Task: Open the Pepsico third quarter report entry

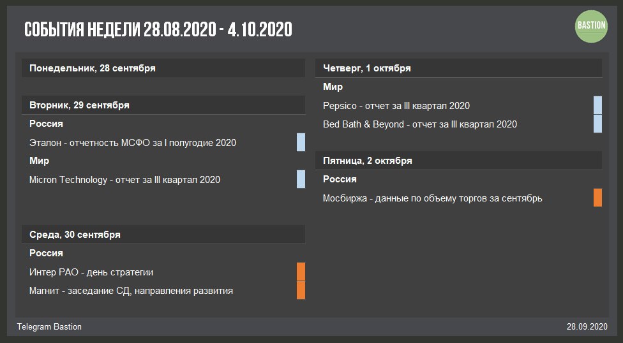Action: pos(396,106)
